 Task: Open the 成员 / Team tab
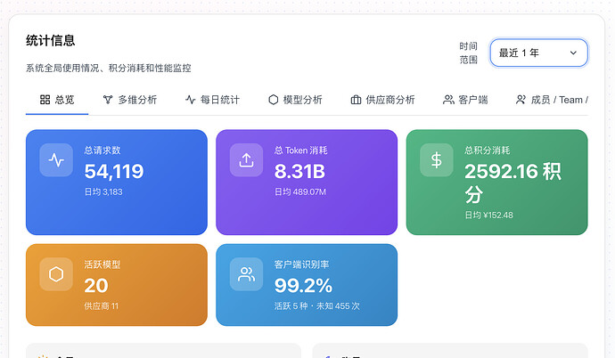[552, 100]
